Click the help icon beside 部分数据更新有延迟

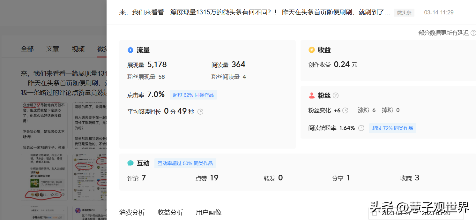pos(473,33)
